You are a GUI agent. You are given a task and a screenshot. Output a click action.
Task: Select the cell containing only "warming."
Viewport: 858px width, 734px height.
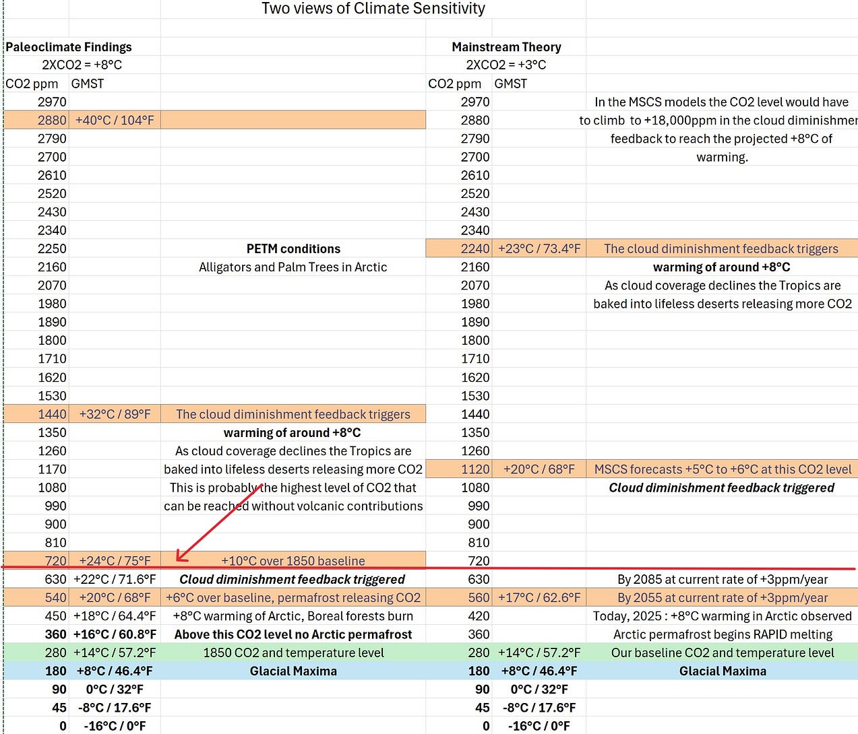coord(722,158)
